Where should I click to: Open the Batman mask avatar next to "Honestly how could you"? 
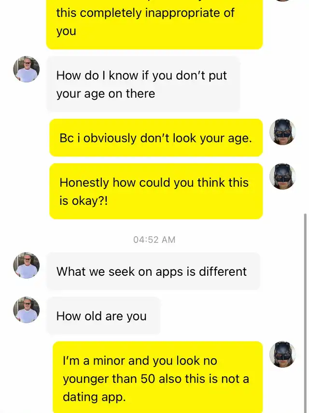(x=282, y=176)
